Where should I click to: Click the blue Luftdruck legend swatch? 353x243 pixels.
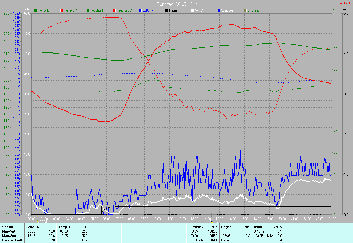pyautogui.click(x=140, y=10)
